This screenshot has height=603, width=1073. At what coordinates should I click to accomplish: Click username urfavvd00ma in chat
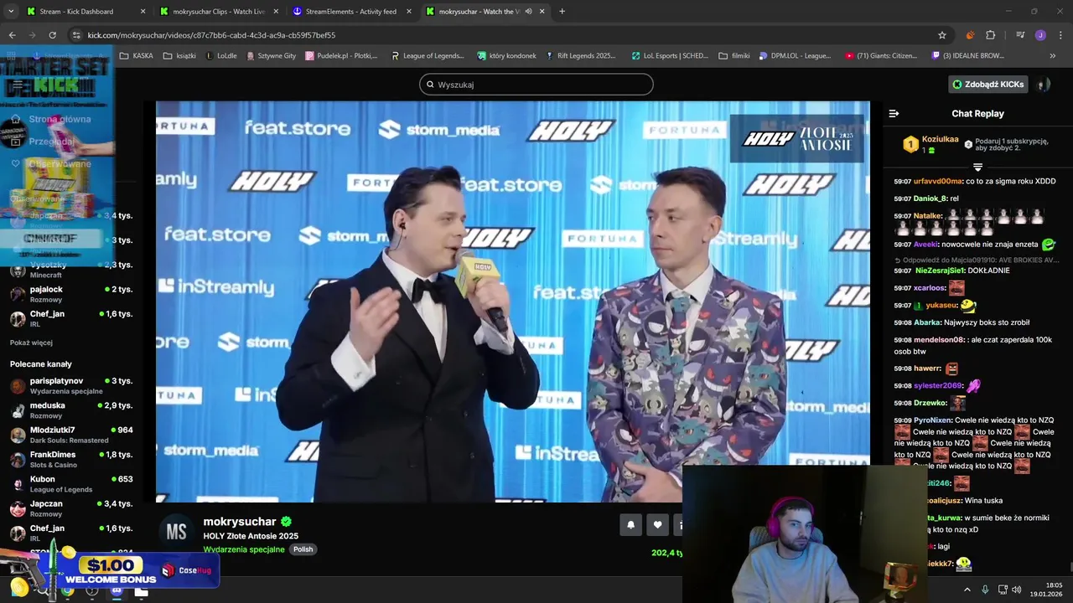[938, 181]
